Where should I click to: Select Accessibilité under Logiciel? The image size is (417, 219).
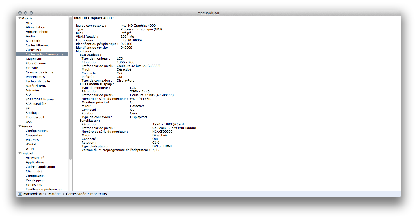click(35, 158)
